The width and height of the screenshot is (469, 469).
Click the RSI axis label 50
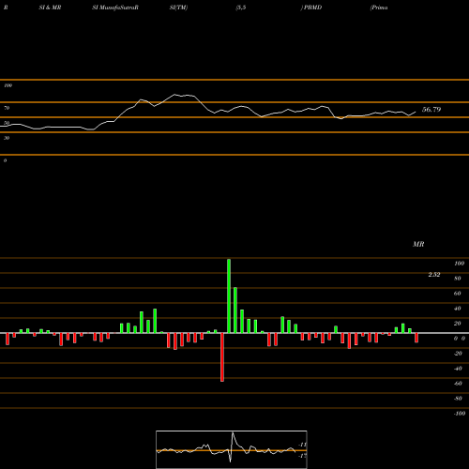tap(7, 123)
